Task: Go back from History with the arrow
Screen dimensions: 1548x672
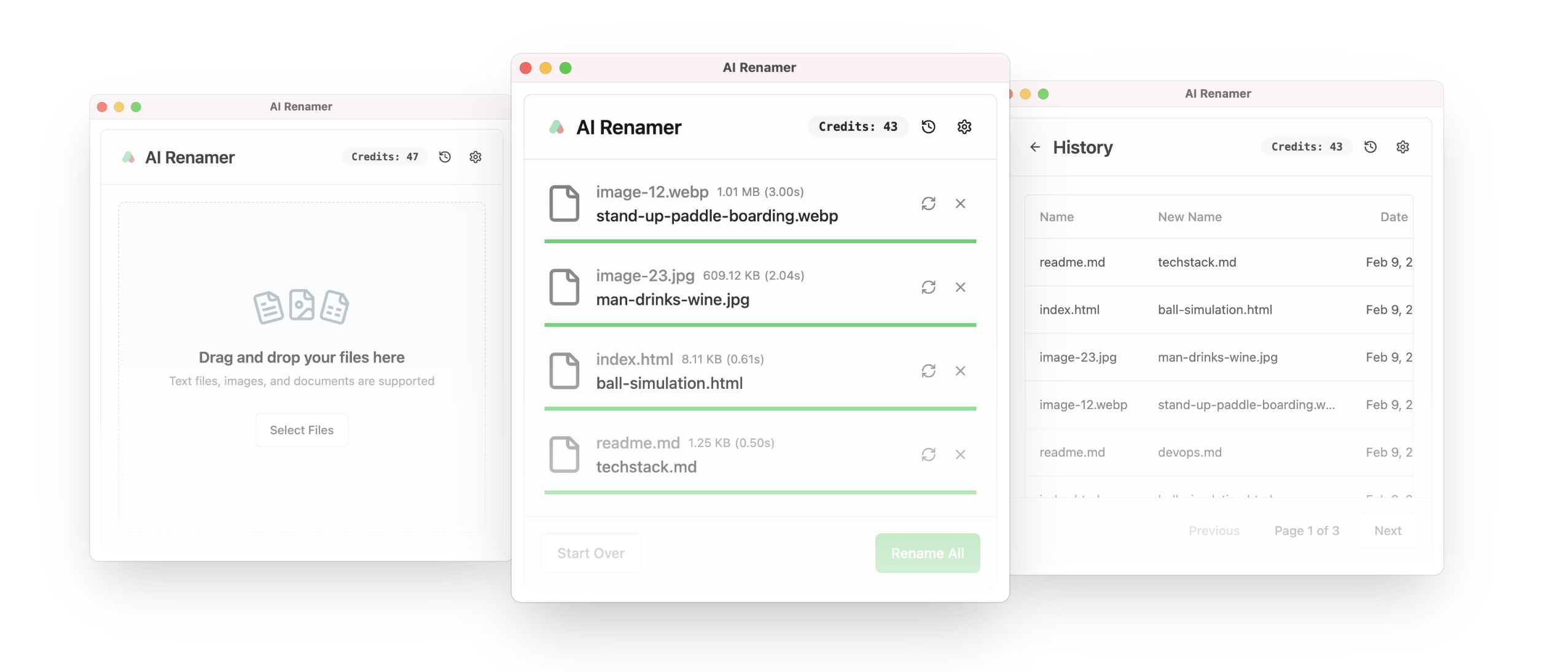Action: 1036,147
